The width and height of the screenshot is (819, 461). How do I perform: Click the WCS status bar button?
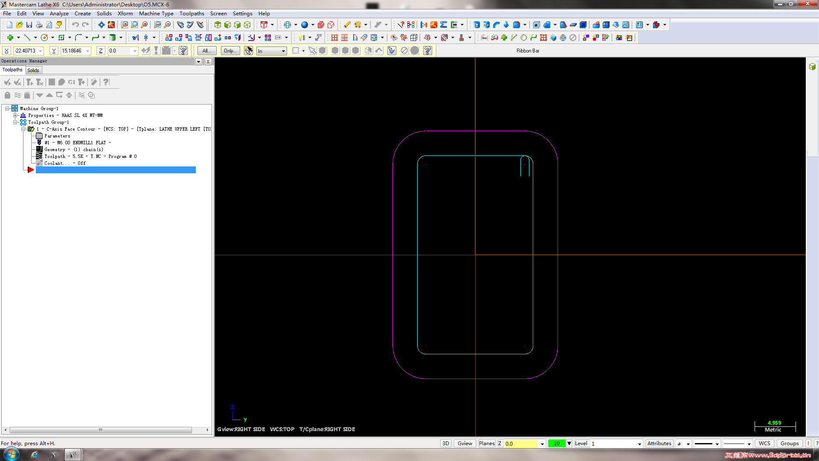(764, 443)
